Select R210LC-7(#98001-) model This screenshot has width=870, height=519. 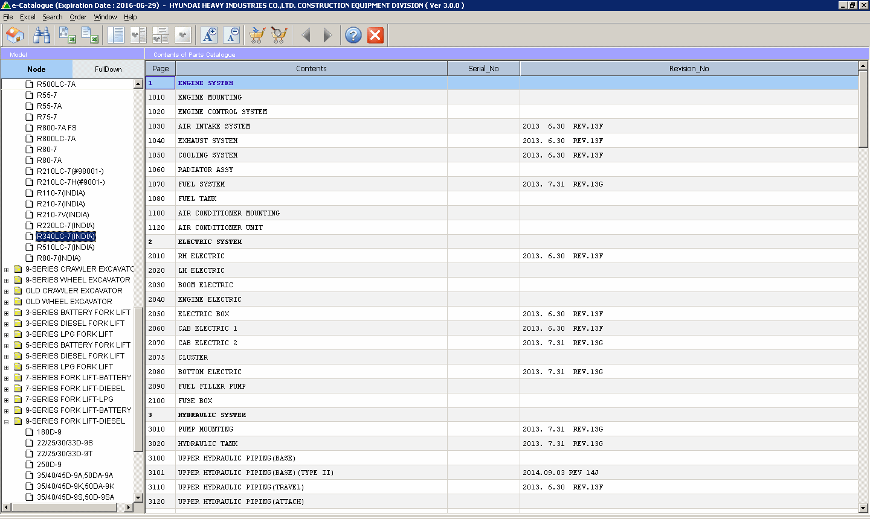point(70,171)
